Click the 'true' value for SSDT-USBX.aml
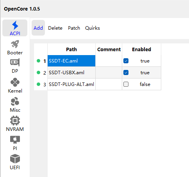This screenshot has width=189, height=177. click(x=145, y=73)
